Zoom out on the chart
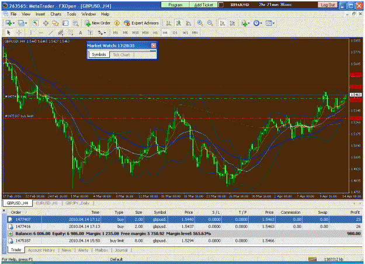The height and width of the screenshot is (264, 365). click(210, 23)
